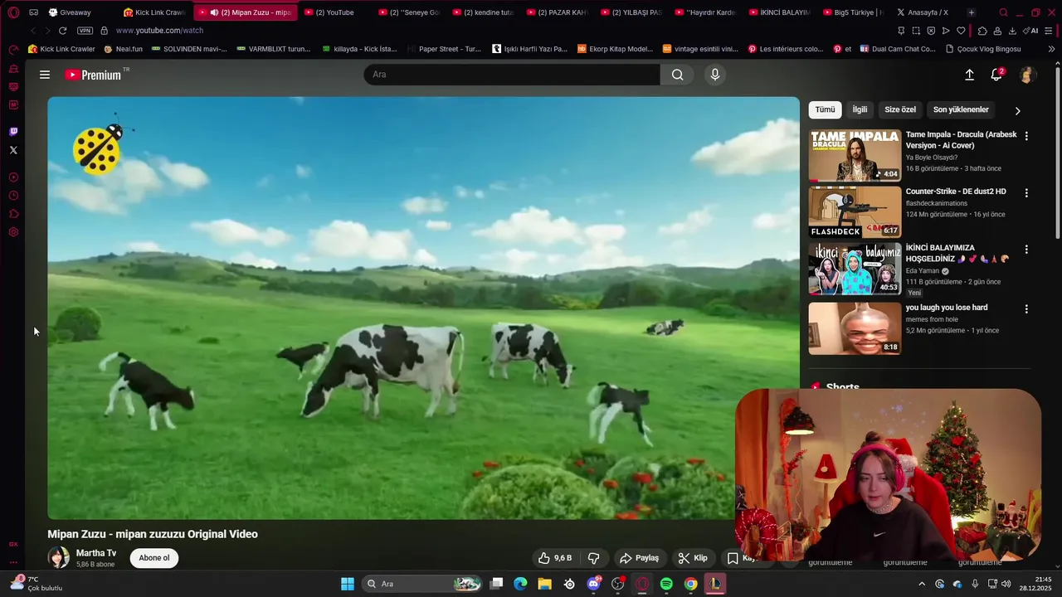The image size is (1062, 597).
Task: Subscribe with the Abone ol button
Action: click(154, 558)
